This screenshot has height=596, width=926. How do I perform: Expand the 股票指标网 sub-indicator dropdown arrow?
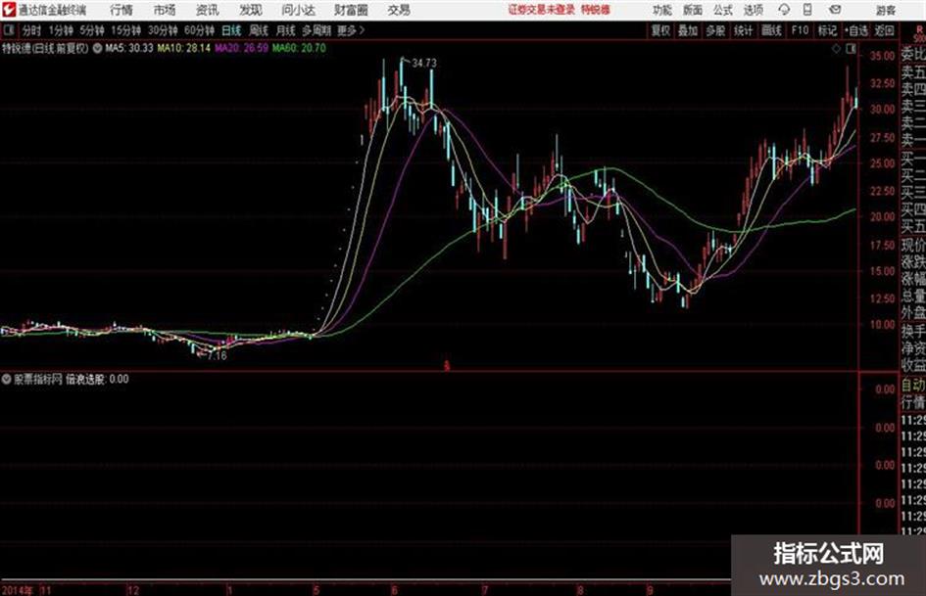[6, 379]
